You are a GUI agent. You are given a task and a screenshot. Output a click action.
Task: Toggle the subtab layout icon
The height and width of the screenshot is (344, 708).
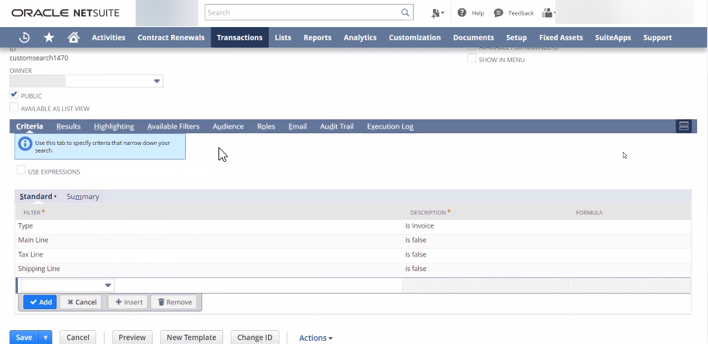coord(684,126)
